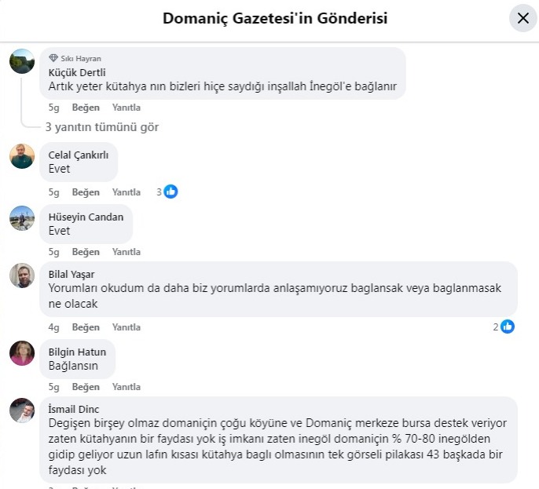Open Küçük Dertli's profile name link
Screen dimensions: 539x489
click(x=76, y=72)
